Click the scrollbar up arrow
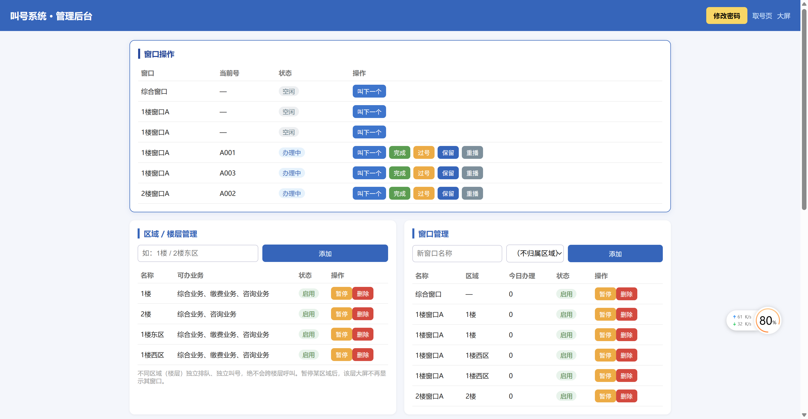808x419 pixels. 804,4
